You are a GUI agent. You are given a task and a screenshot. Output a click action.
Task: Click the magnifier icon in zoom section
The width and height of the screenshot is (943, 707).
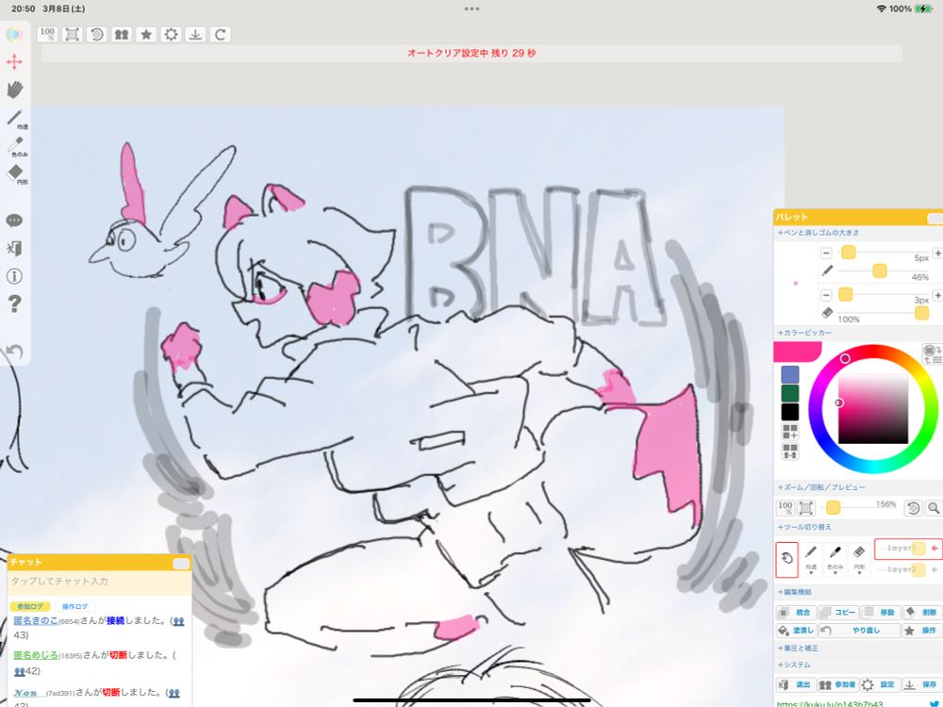click(x=934, y=508)
